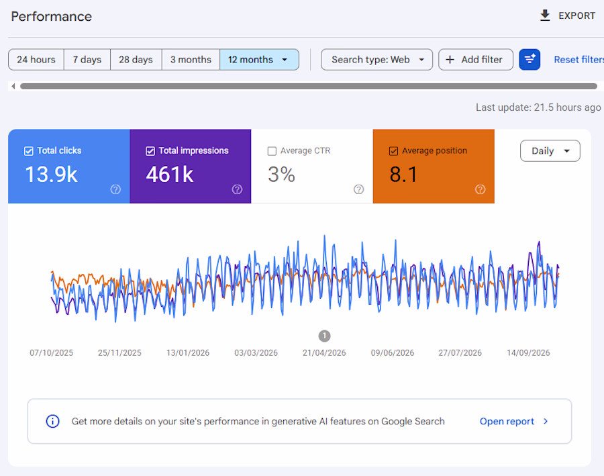The image size is (604, 476).
Task: Click the annotation marker 1 on chart
Action: (x=324, y=336)
